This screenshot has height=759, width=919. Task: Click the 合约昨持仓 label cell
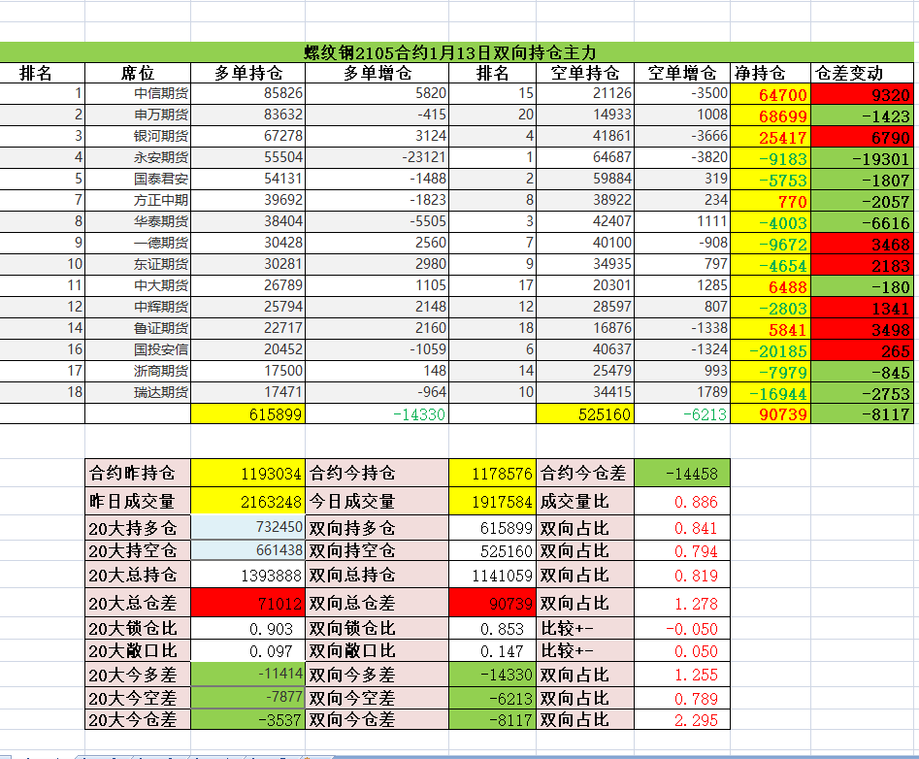(x=138, y=473)
